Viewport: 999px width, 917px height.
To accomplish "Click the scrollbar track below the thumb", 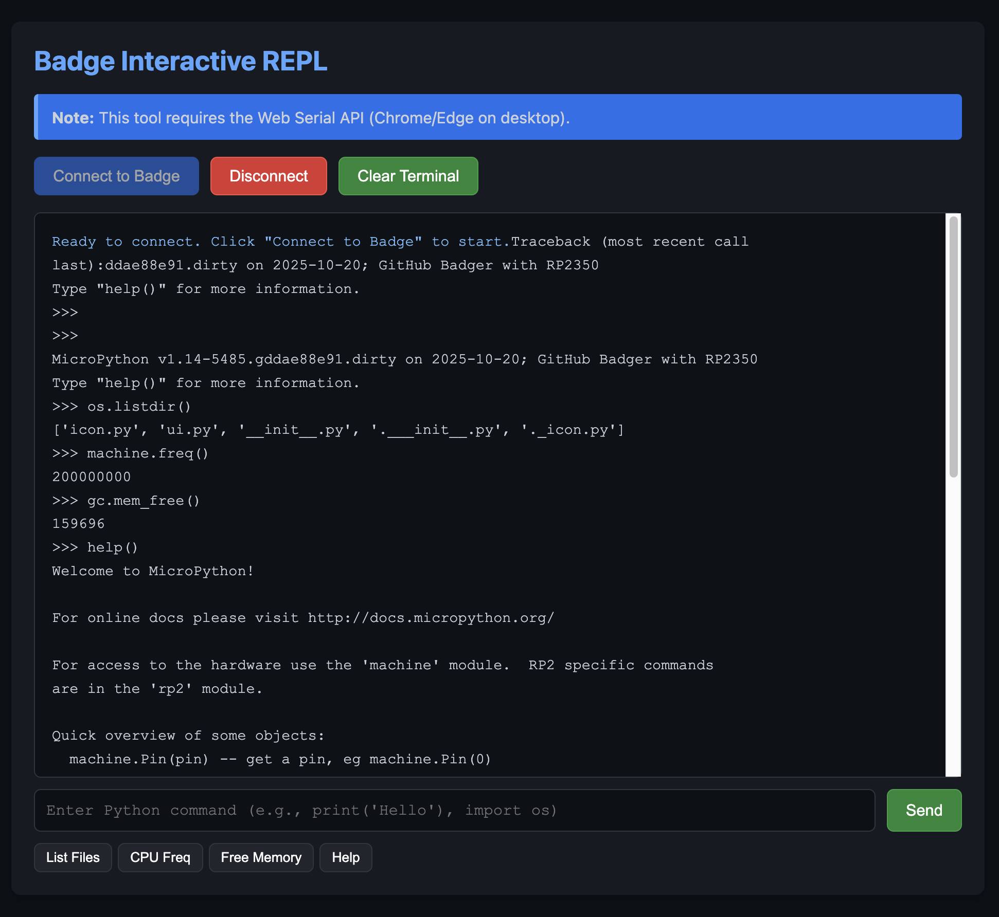I will pos(953,627).
